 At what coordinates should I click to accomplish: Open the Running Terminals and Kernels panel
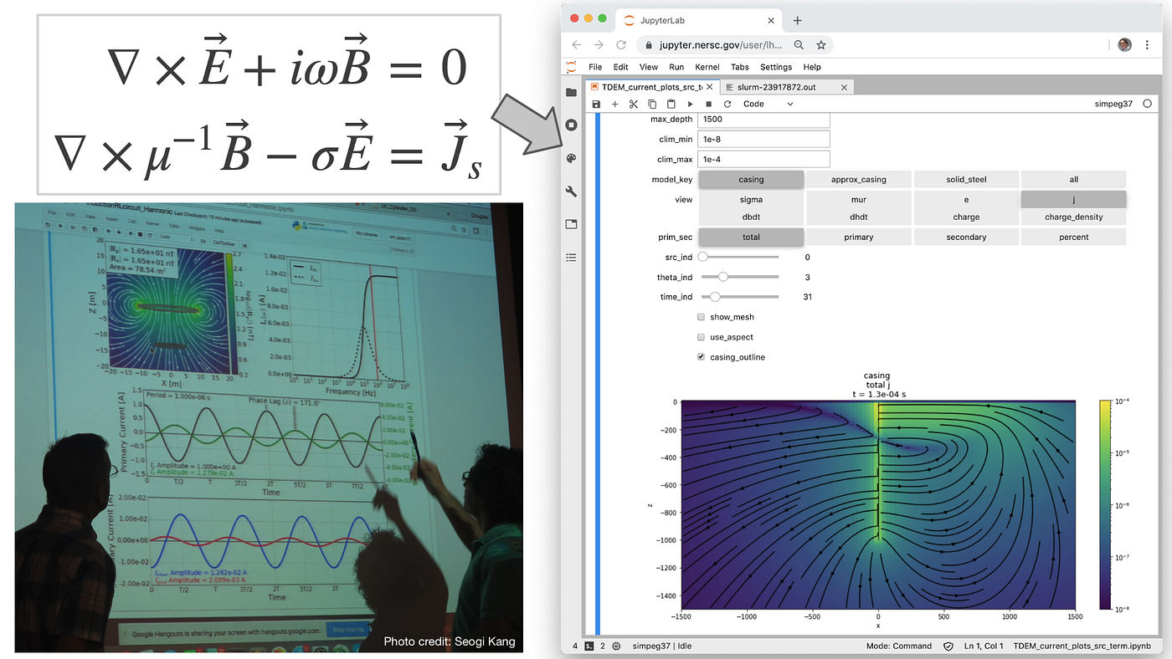point(571,124)
